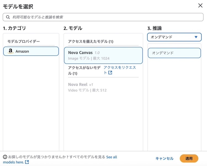Open the オンデマンド inference dropdown
The image size is (207, 166).
pos(174,37)
